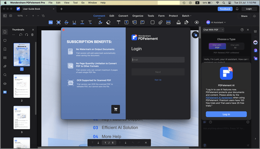Switch to the Edit tab
Viewport: 260px width, 149px height.
[x=112, y=16]
